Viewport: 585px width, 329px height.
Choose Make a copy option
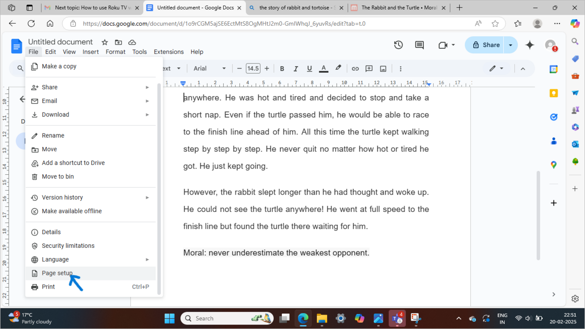[59, 66]
